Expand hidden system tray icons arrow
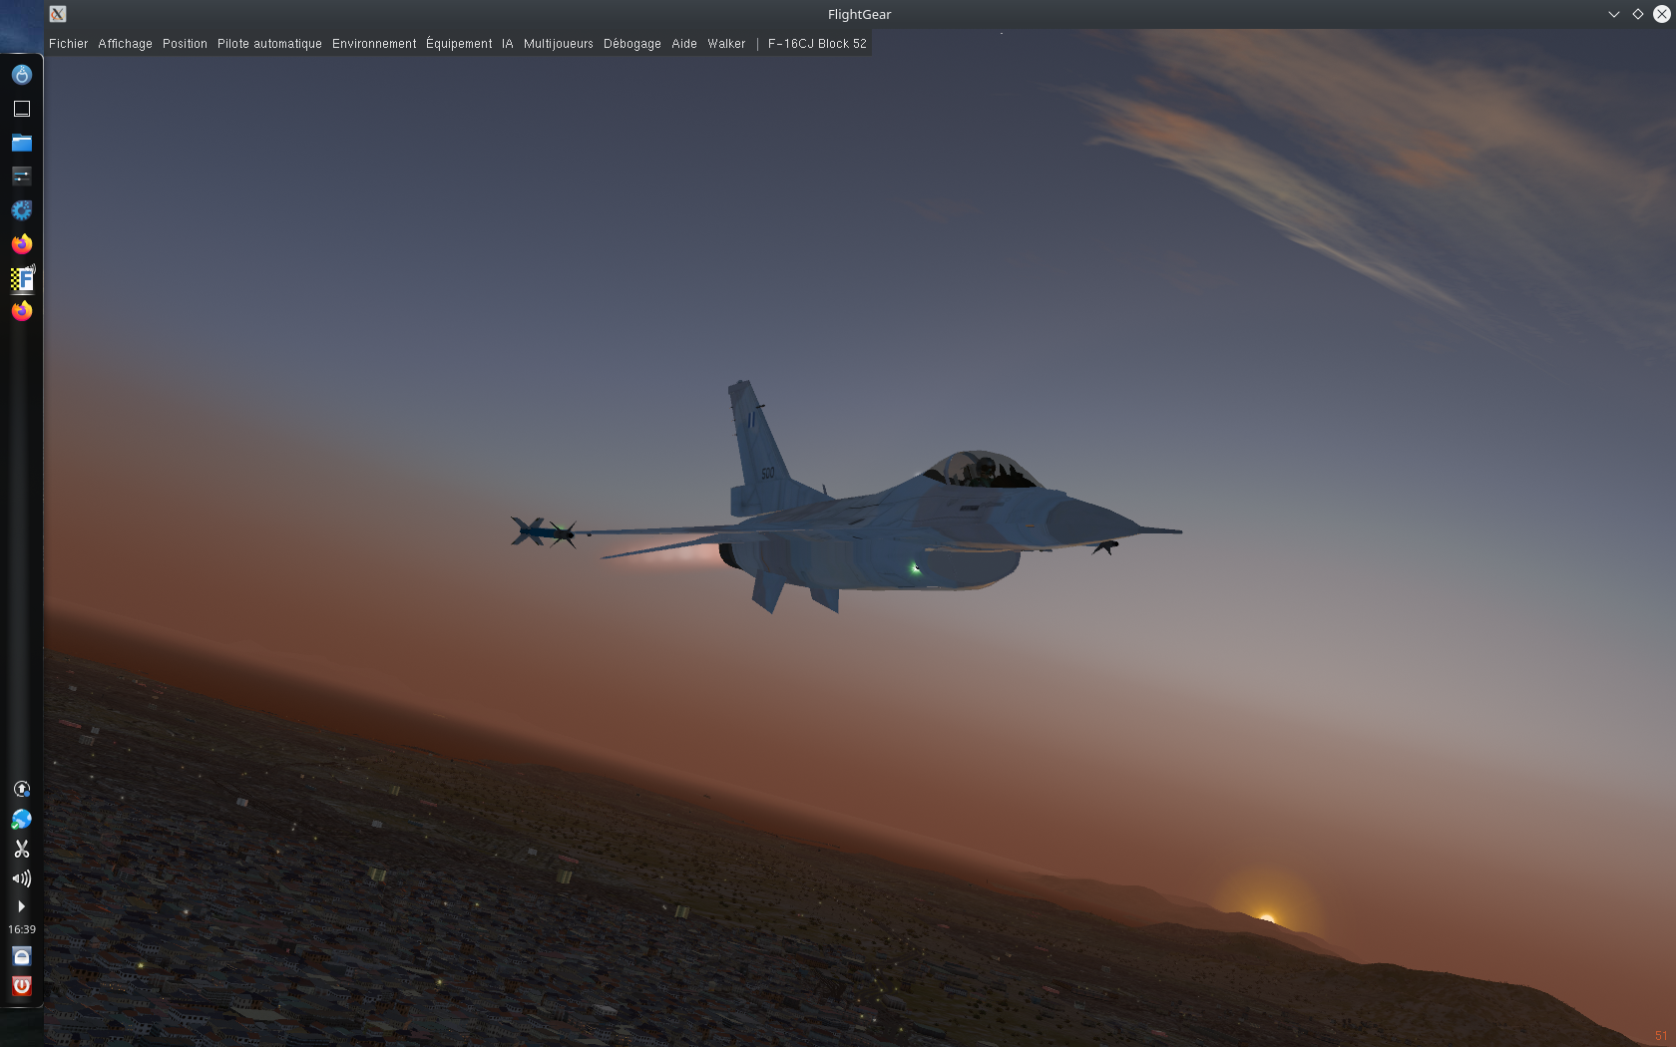The width and height of the screenshot is (1676, 1047). pos(22,906)
